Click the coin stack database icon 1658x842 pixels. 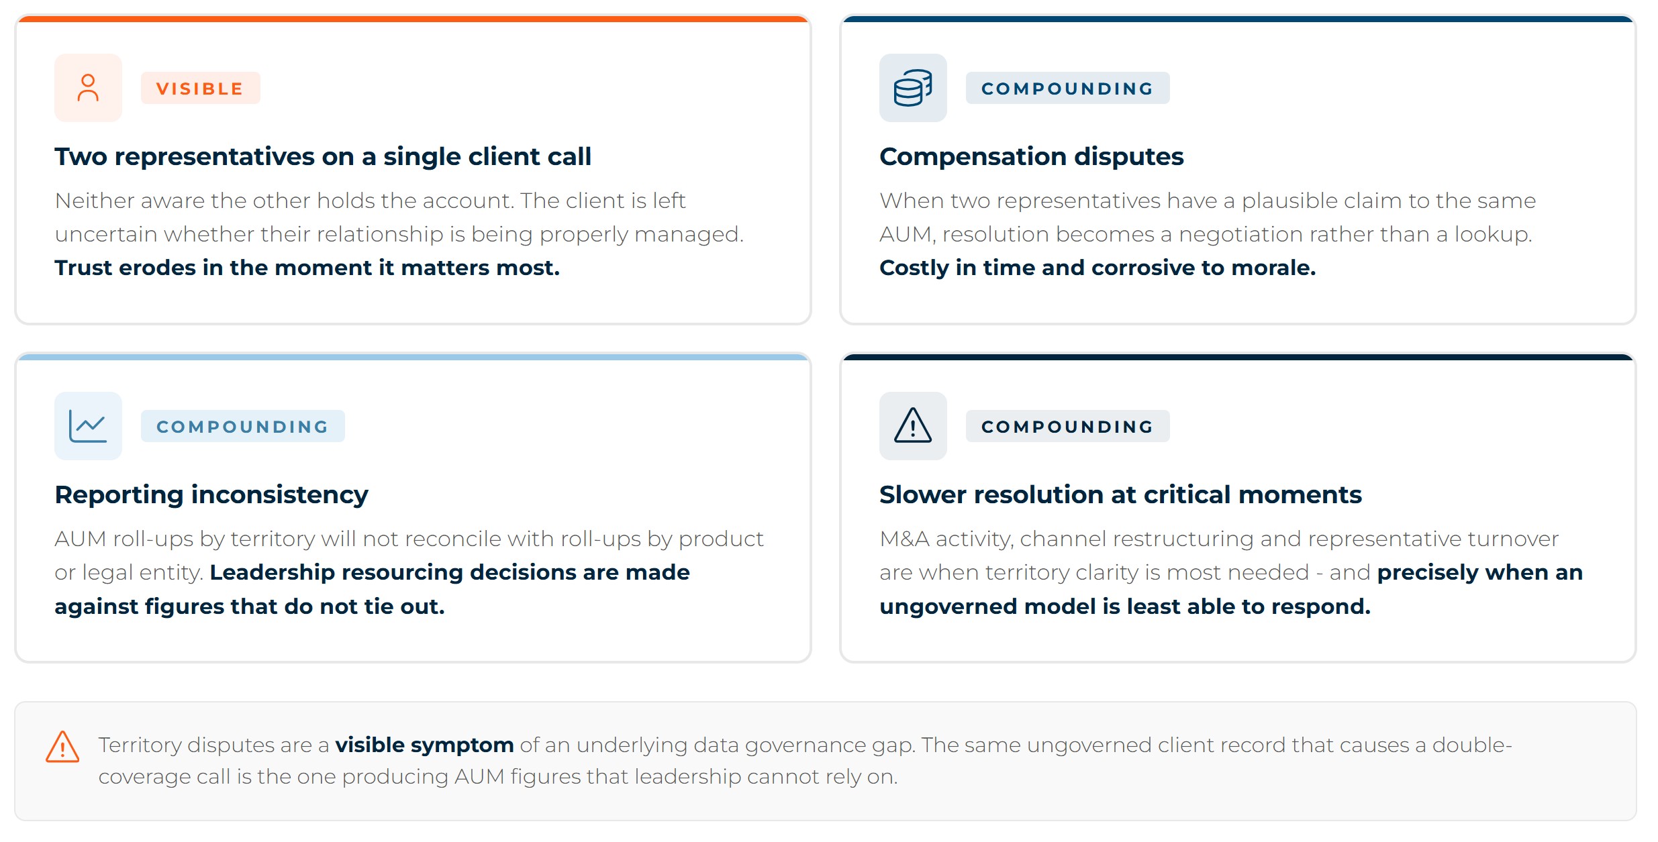point(913,88)
